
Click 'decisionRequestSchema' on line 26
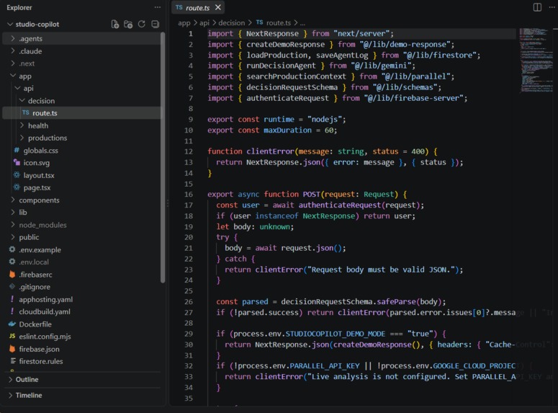point(327,301)
